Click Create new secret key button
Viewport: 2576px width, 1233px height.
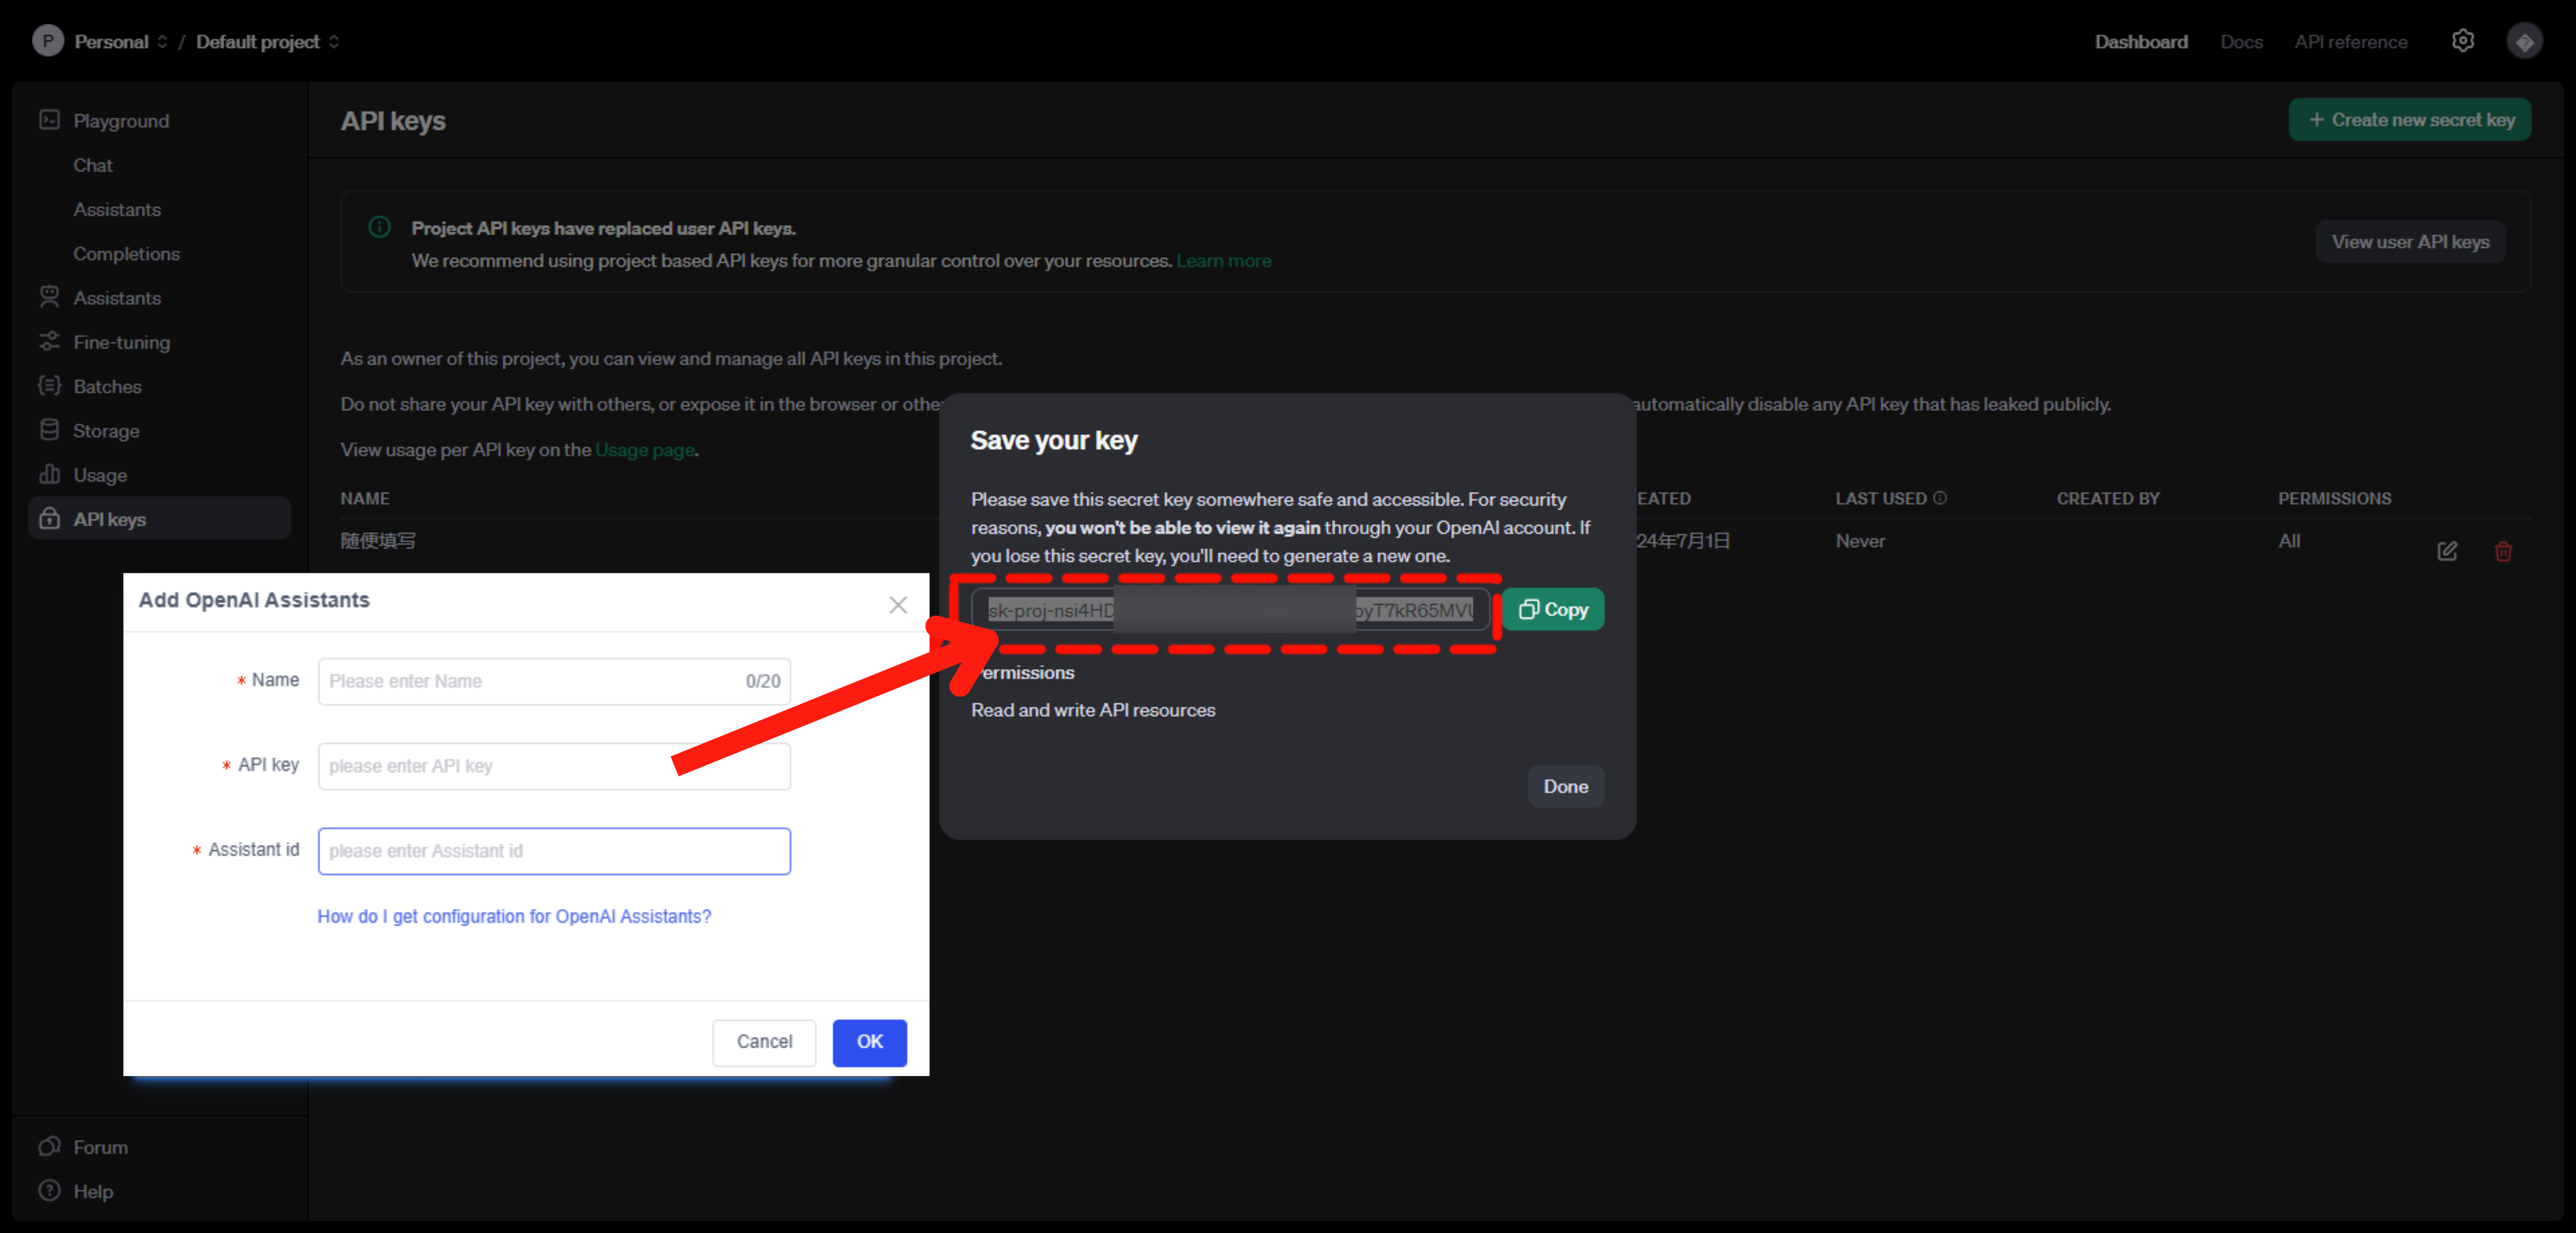click(x=2409, y=120)
